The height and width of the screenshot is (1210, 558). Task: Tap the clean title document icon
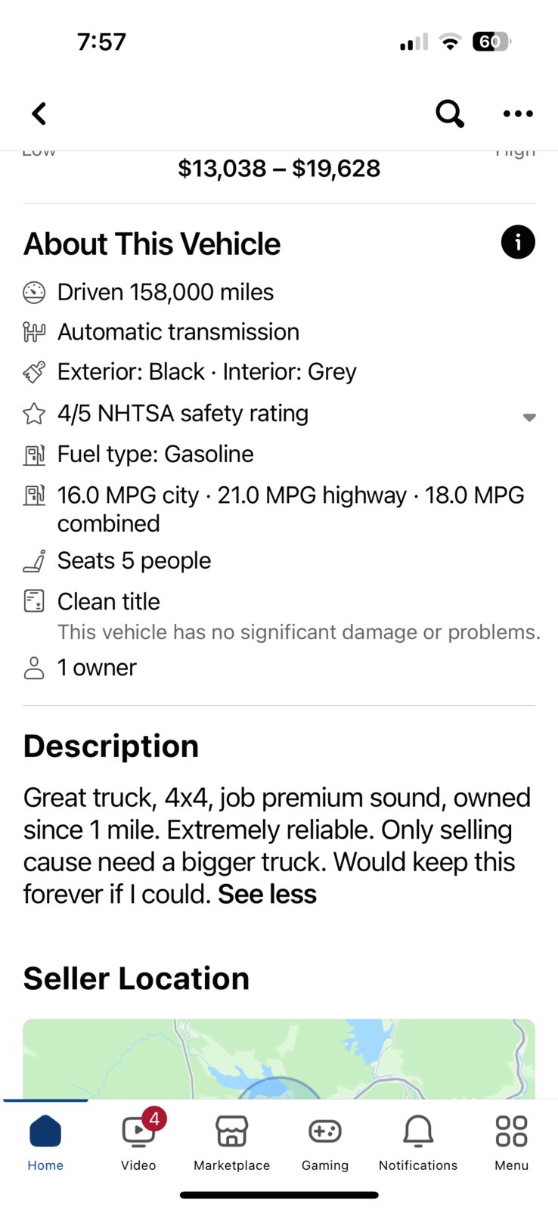coord(34,601)
